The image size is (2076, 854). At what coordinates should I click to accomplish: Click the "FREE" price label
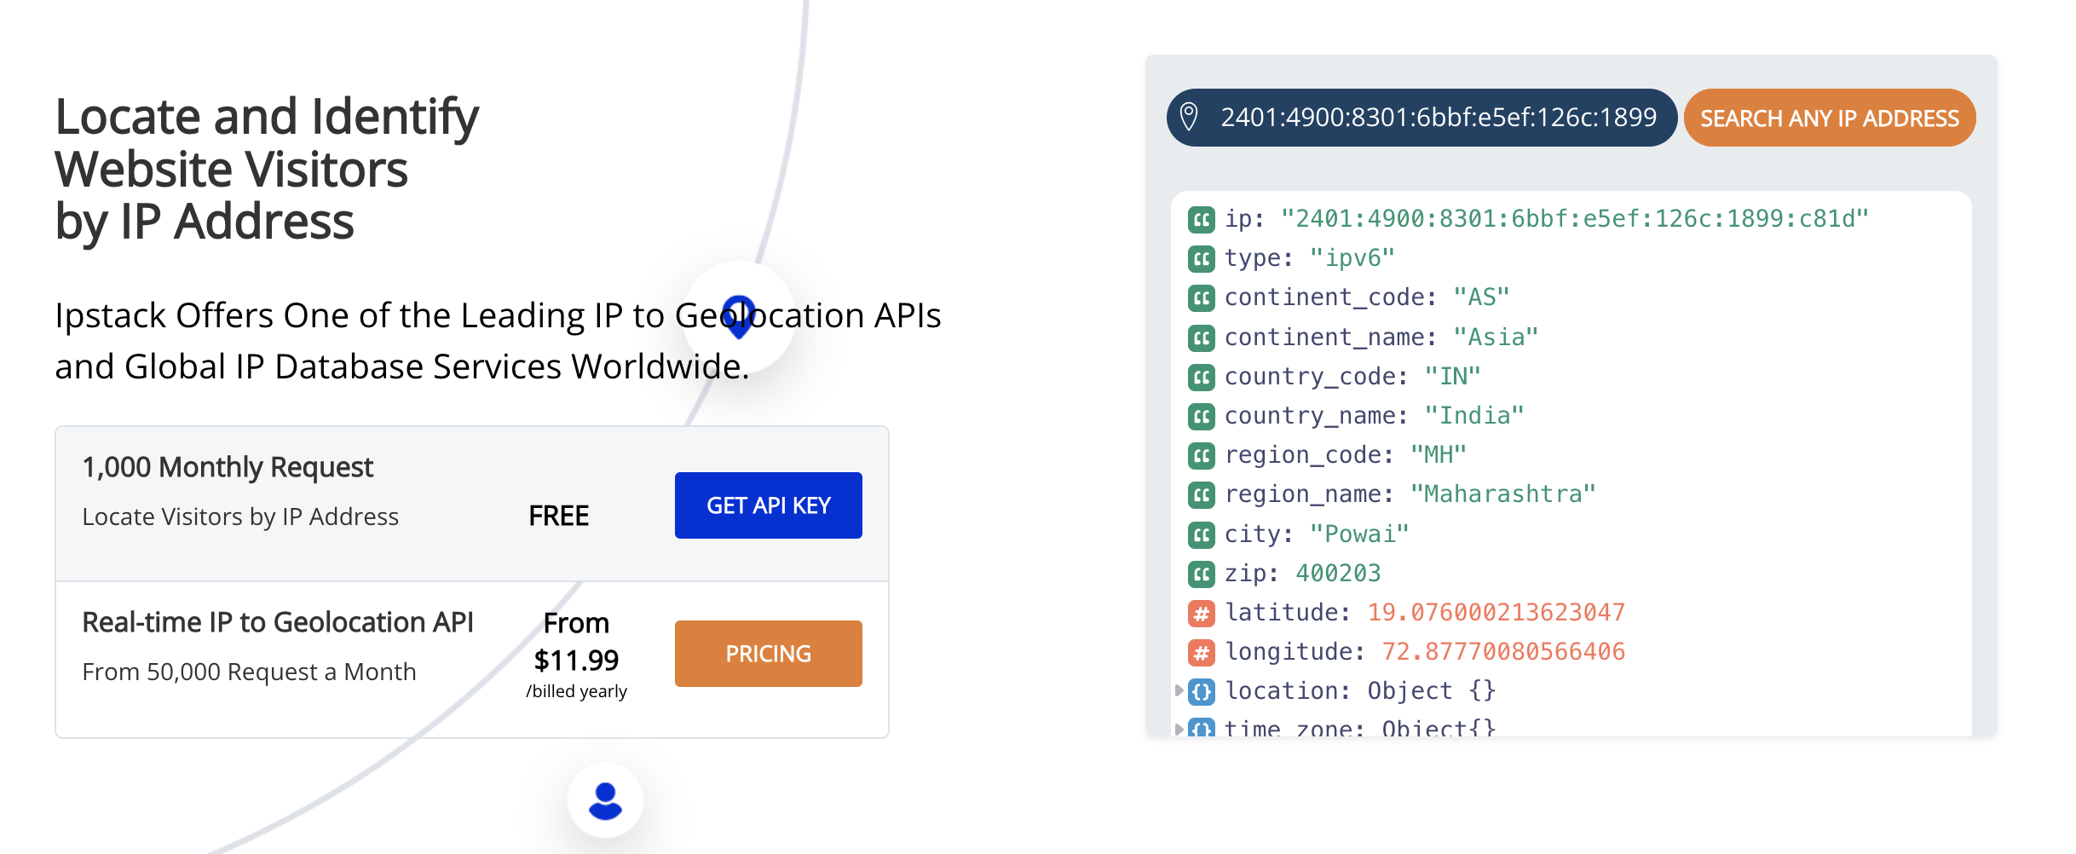point(559,516)
